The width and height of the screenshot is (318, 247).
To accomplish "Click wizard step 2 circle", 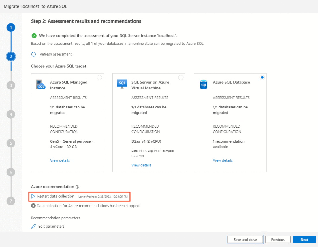I will point(11,57).
